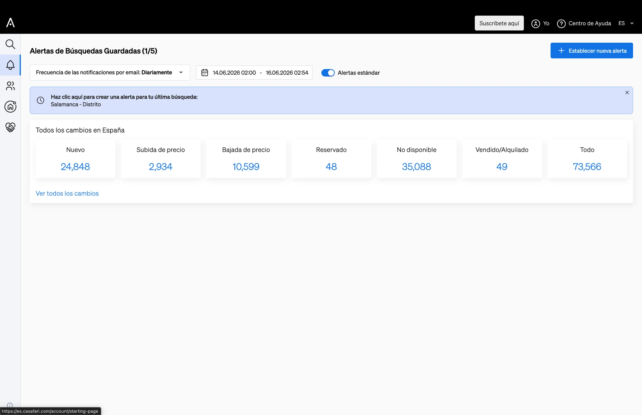The image size is (642, 415).
Task: Open the contacts people icon in sidebar
Action: coord(10,86)
